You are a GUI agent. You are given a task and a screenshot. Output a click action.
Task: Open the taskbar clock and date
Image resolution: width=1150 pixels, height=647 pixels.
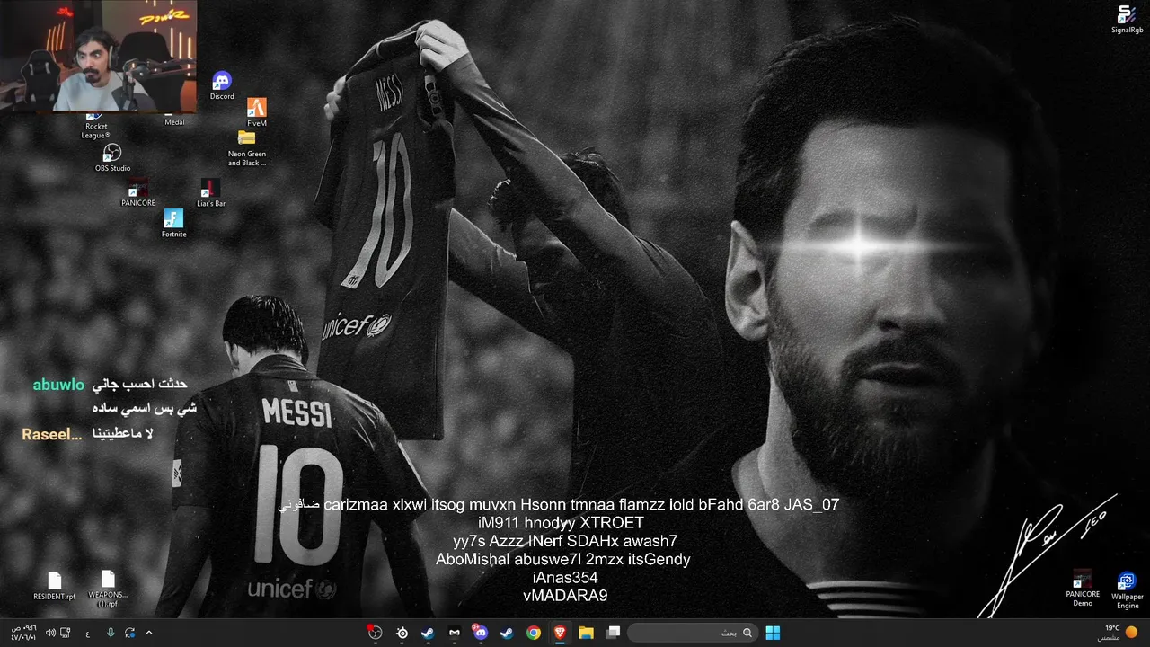coord(23,633)
